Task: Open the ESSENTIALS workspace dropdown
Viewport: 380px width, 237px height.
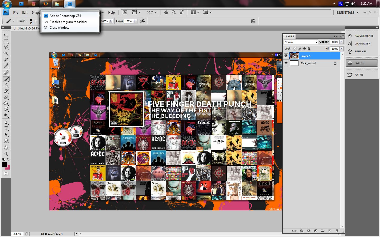Action: click(348, 12)
